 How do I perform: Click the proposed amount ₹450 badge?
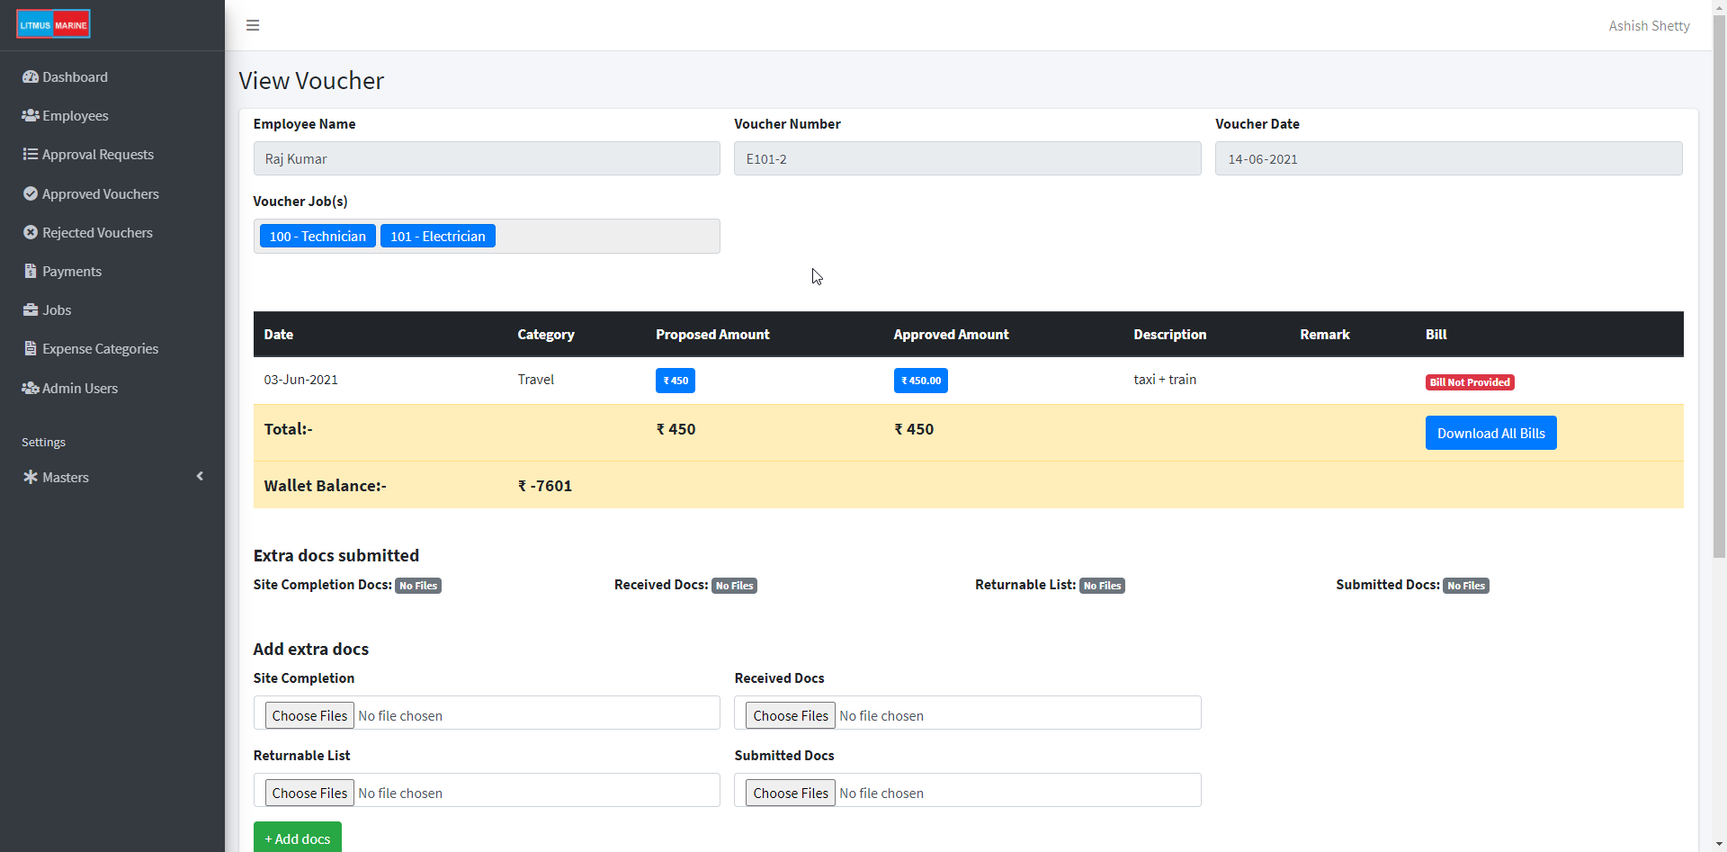[x=676, y=381]
